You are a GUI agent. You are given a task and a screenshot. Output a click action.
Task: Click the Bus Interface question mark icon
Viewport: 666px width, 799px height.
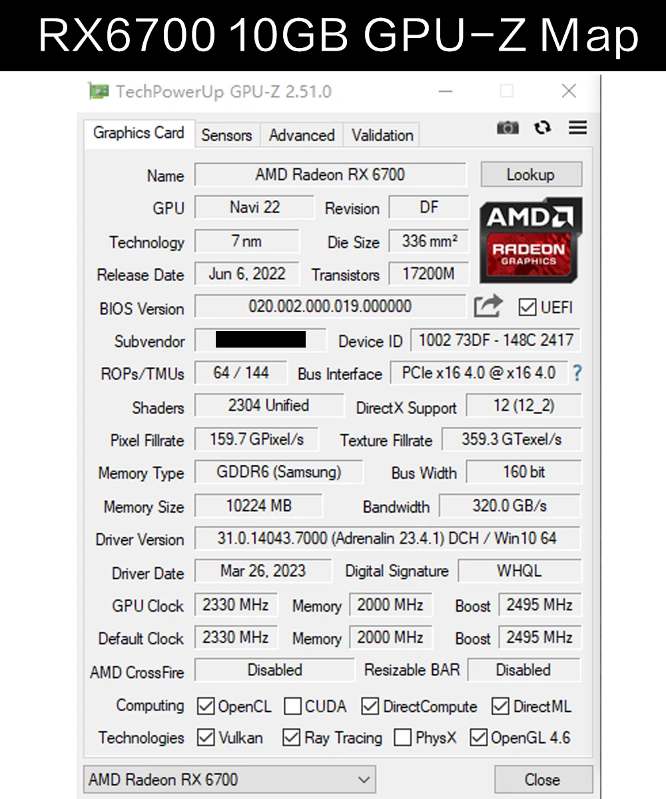pyautogui.click(x=577, y=374)
